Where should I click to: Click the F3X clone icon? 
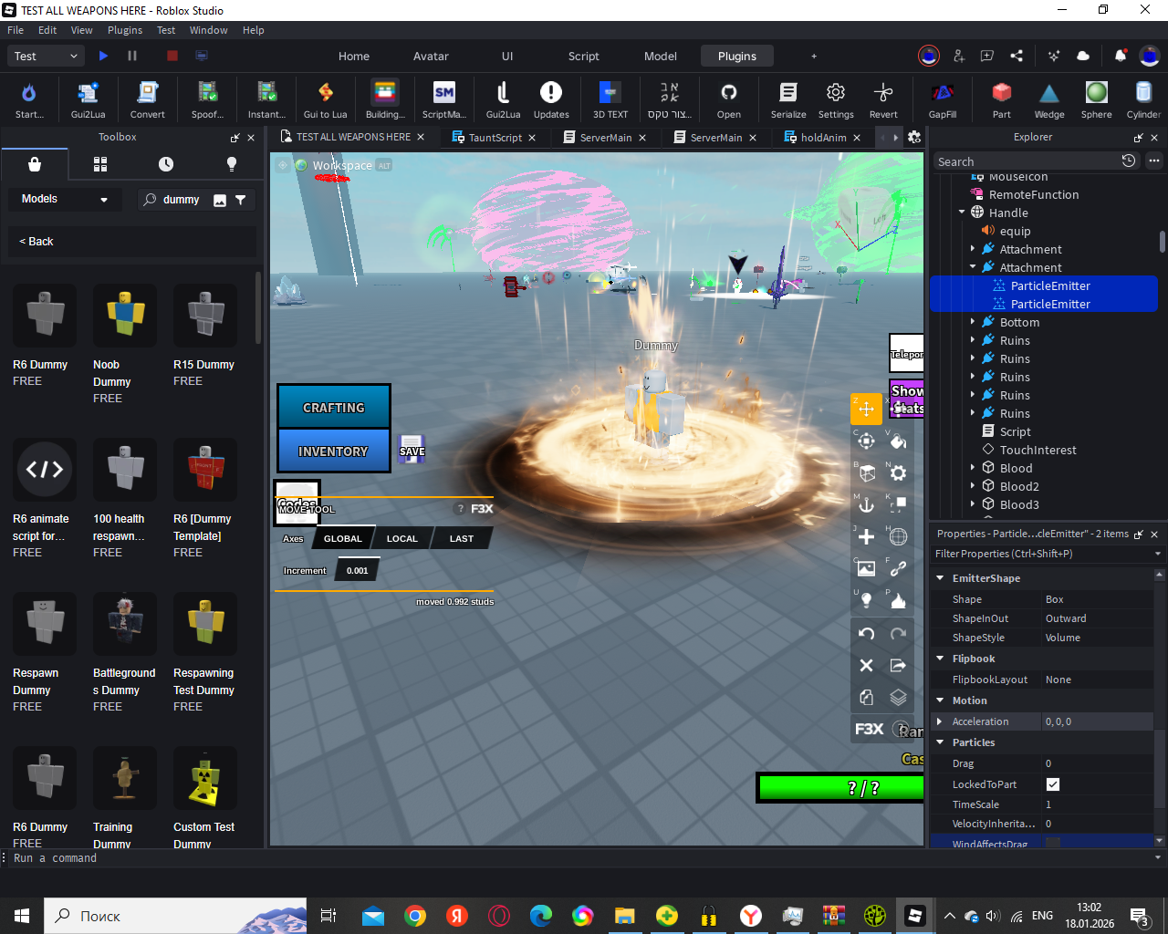pyautogui.click(x=866, y=698)
